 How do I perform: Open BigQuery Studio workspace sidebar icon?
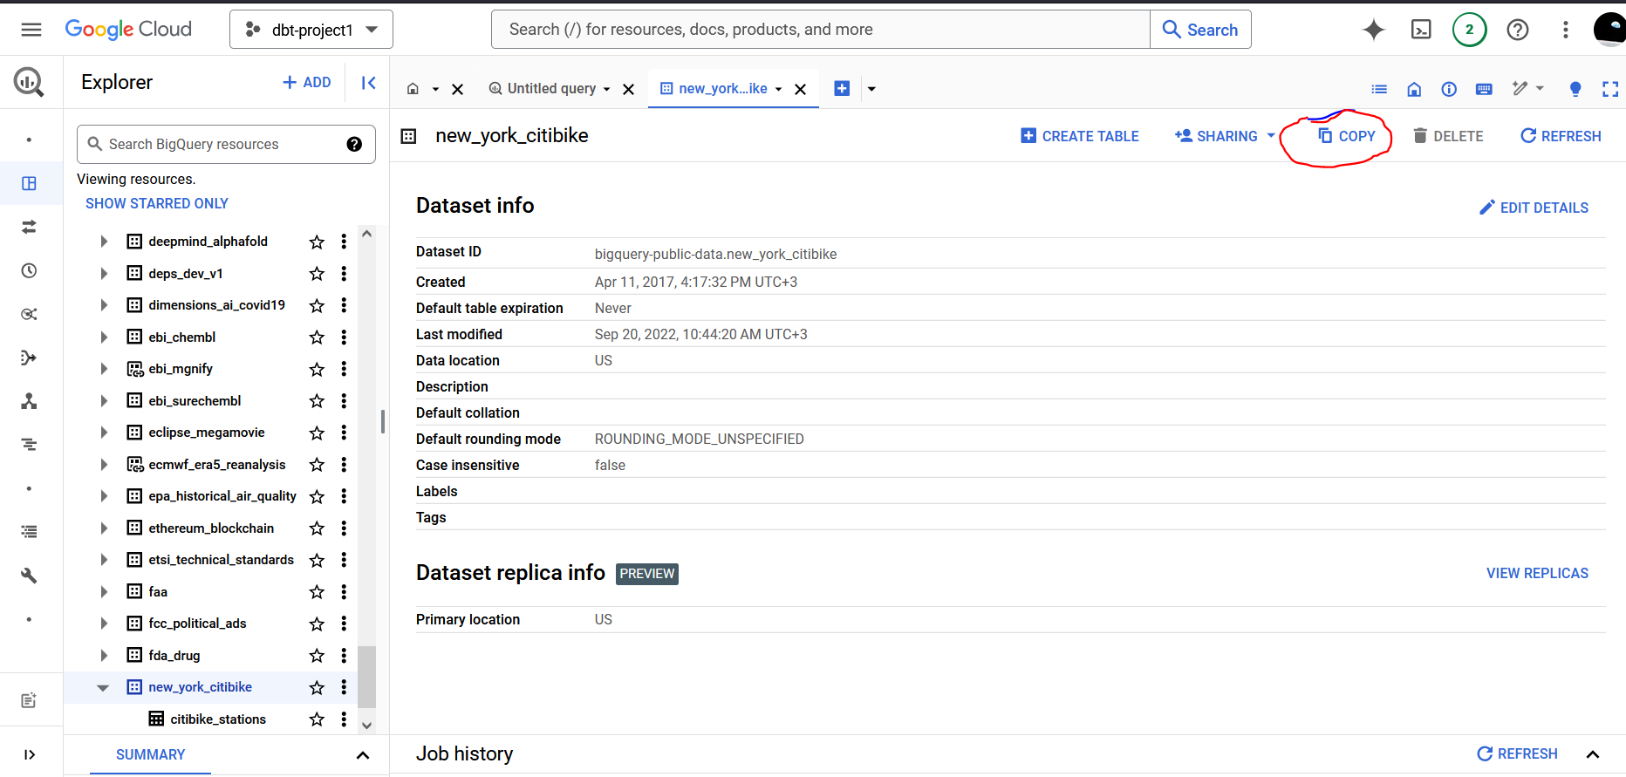(29, 183)
